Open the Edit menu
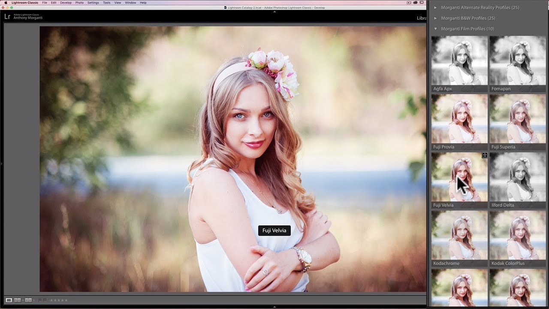The height and width of the screenshot is (309, 549). [x=54, y=3]
